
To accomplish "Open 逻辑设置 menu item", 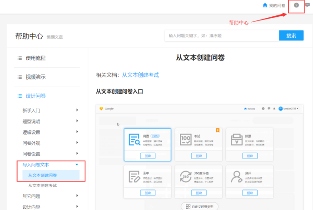I will coord(31,132).
